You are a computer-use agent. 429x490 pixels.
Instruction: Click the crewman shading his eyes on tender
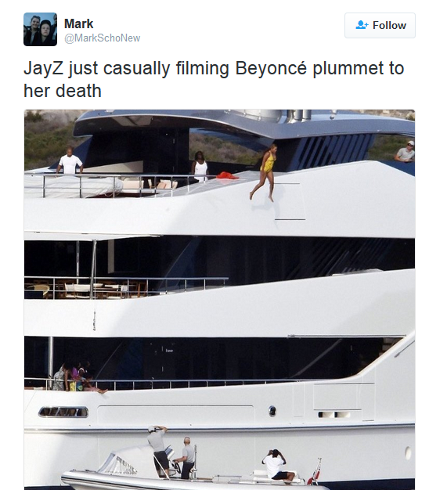click(x=159, y=449)
